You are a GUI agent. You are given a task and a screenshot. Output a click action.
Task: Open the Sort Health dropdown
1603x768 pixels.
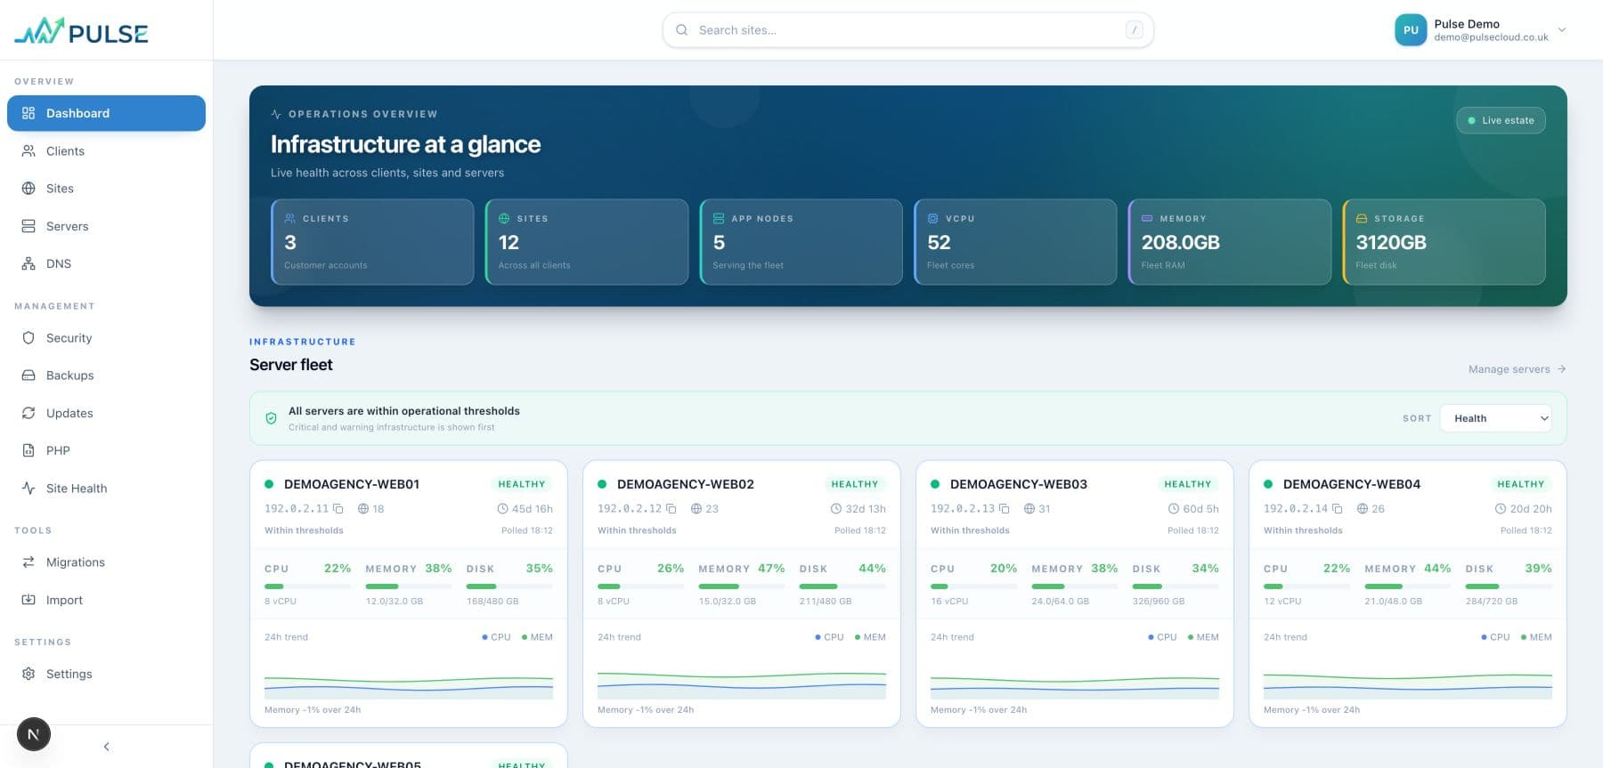click(x=1496, y=418)
